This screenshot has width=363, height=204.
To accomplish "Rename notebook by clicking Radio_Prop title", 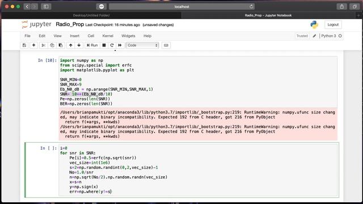I will [x=70, y=24].
